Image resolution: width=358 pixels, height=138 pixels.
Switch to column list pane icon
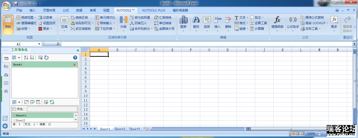[x=6, y=83]
